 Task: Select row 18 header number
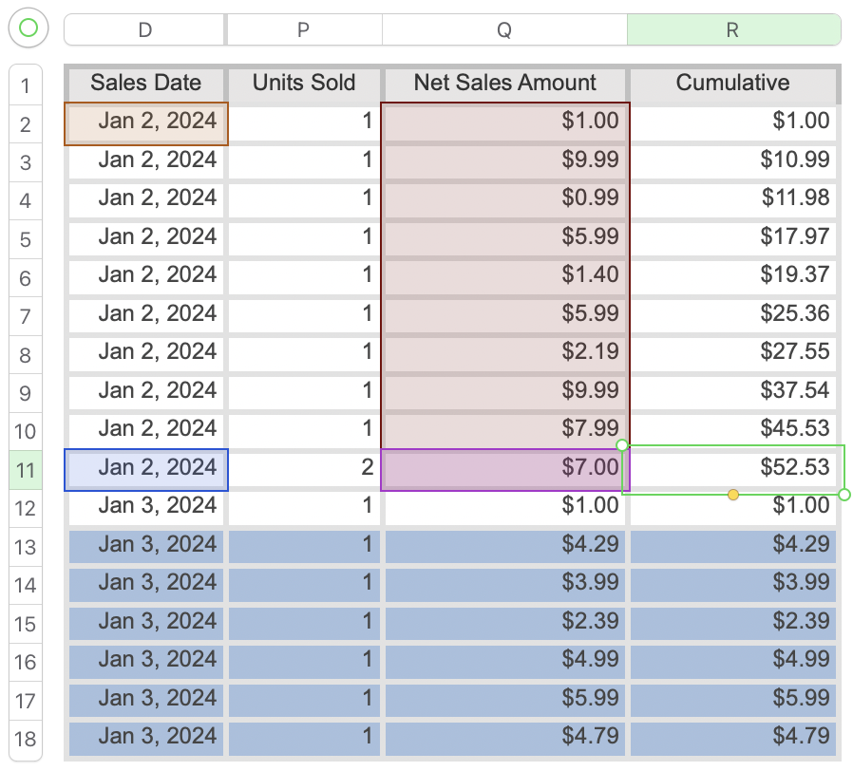point(26,740)
